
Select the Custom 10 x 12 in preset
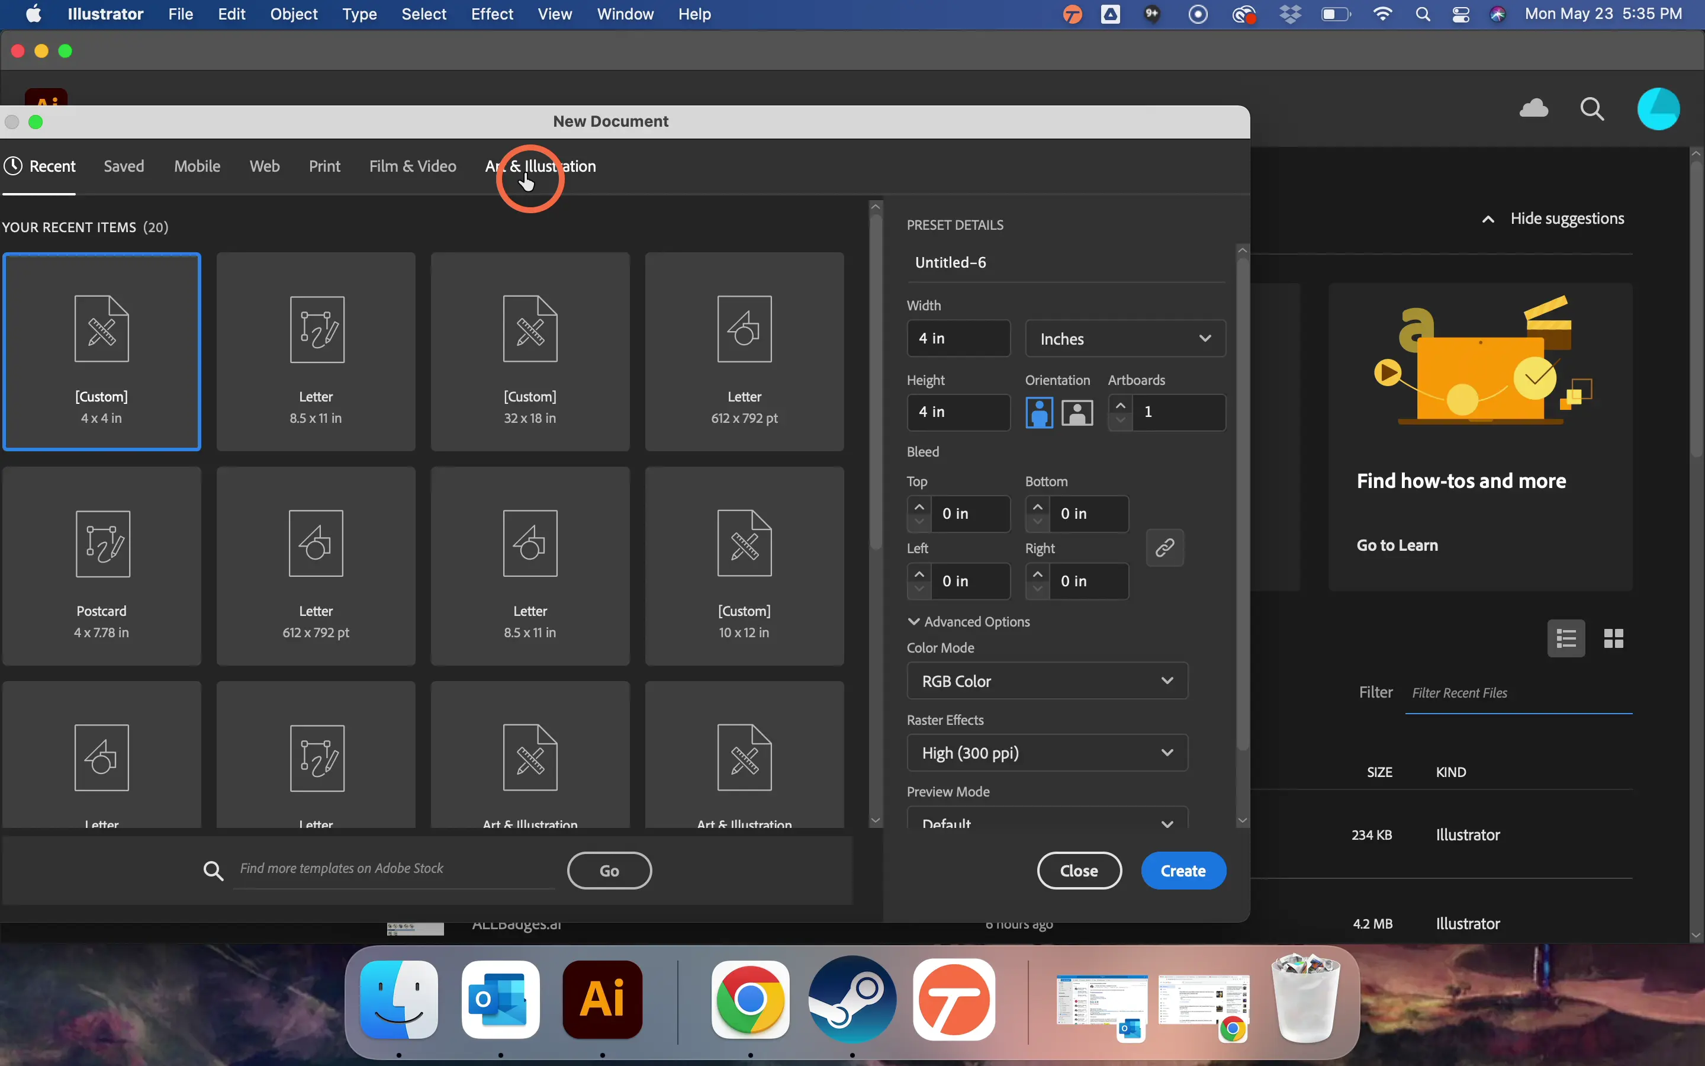(744, 566)
